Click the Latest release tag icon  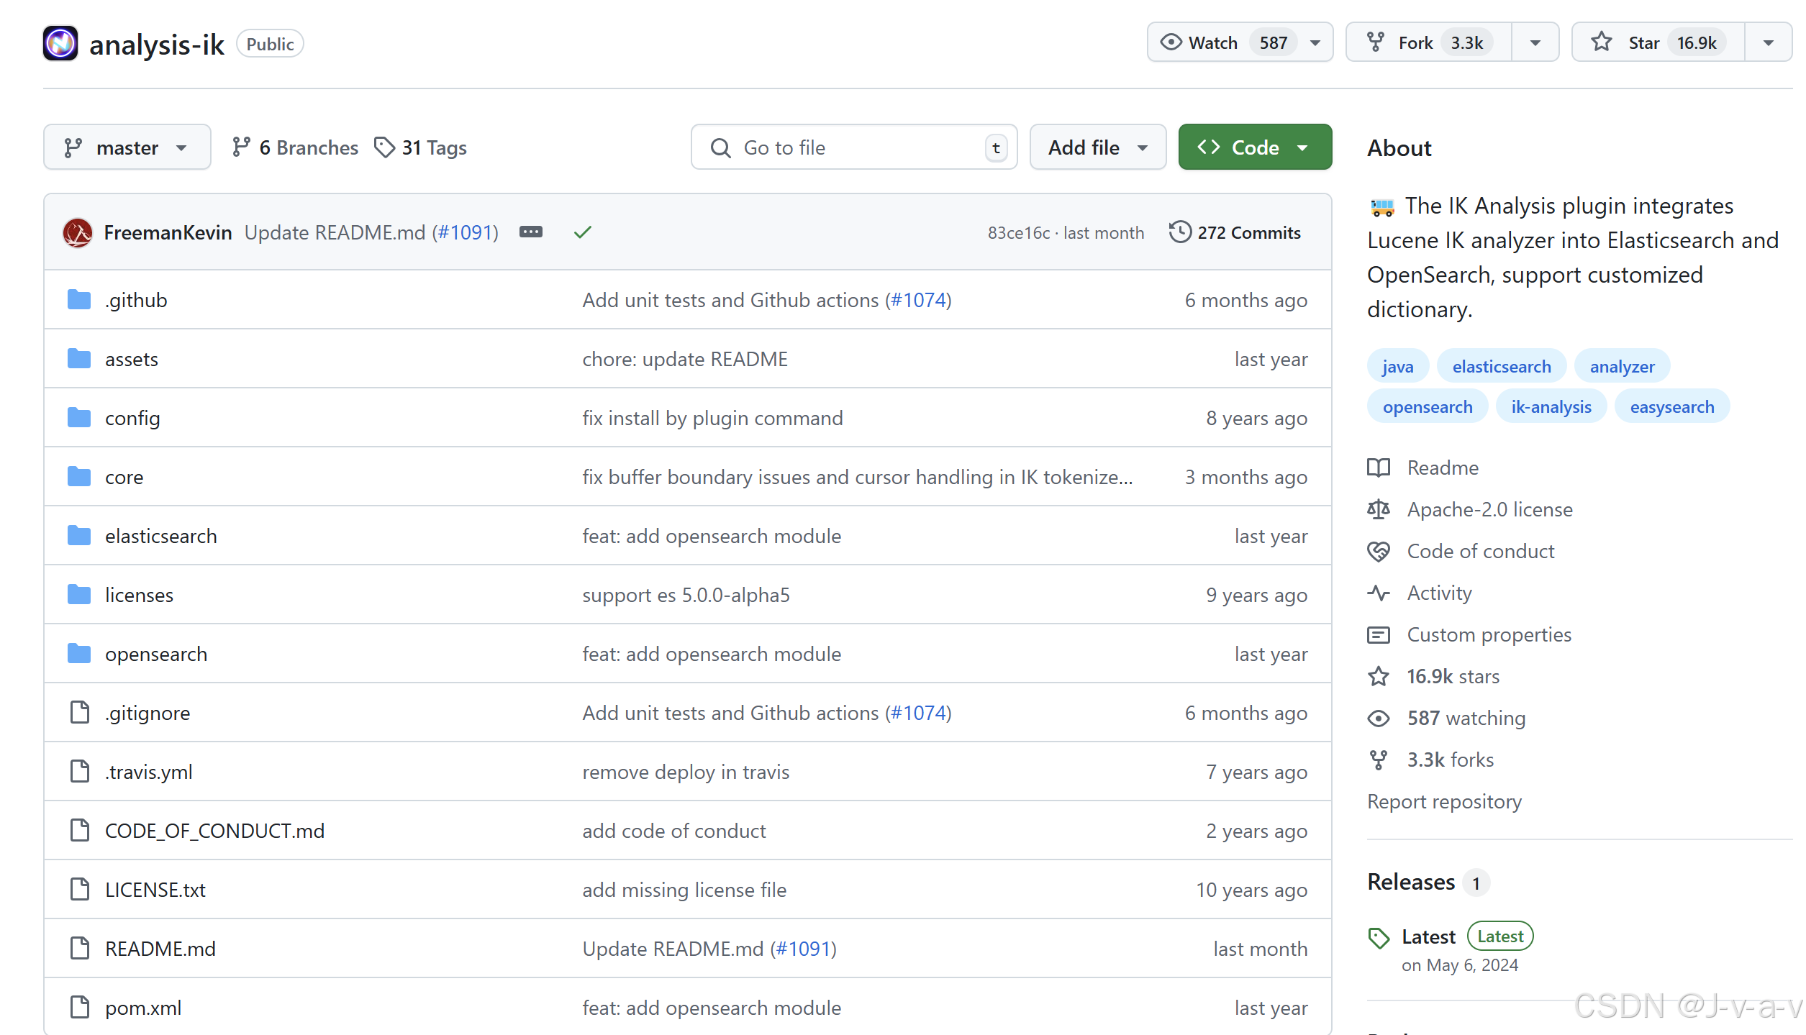pos(1379,938)
